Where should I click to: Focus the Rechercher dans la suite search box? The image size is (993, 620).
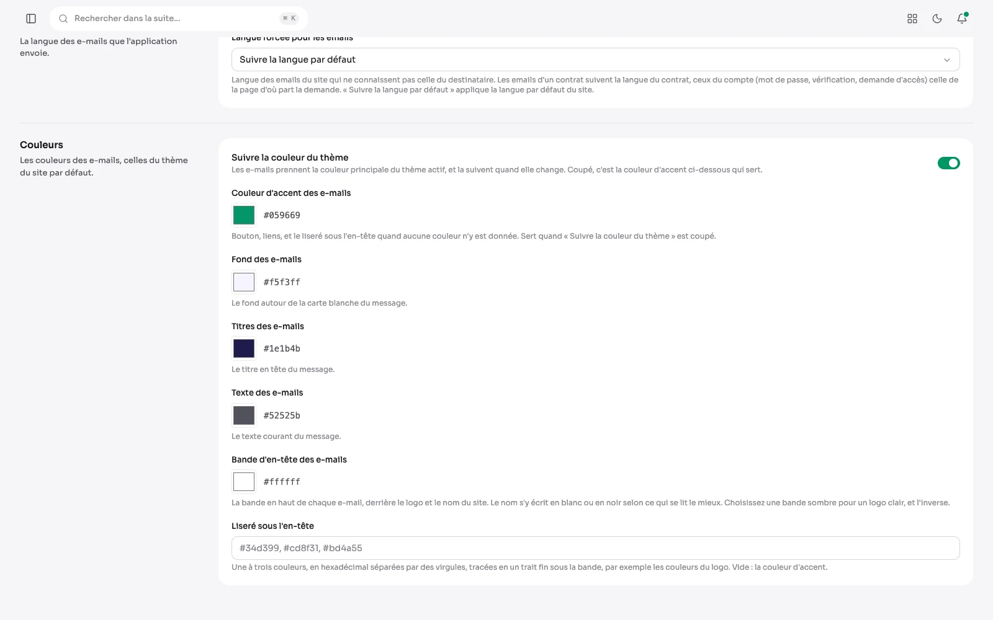[x=179, y=19]
